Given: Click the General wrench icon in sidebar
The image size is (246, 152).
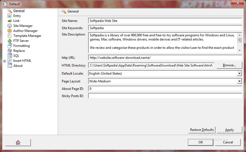Looking at the screenshot, I should [x=9, y=11].
